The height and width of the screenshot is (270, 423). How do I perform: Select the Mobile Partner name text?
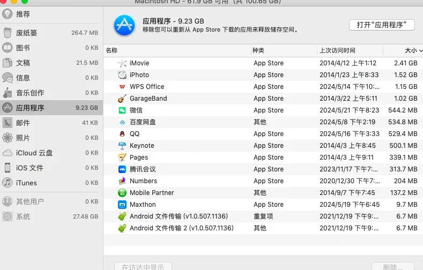click(152, 193)
